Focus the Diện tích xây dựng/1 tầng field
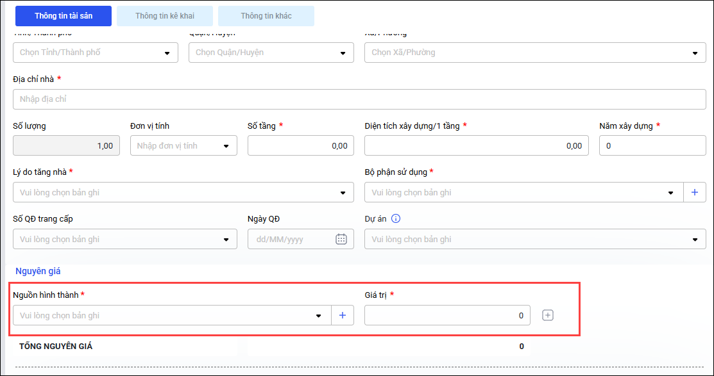Screen dimensions: 714x376 [476, 145]
